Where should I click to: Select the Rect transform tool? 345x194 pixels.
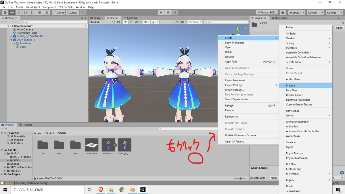(x=33, y=13)
